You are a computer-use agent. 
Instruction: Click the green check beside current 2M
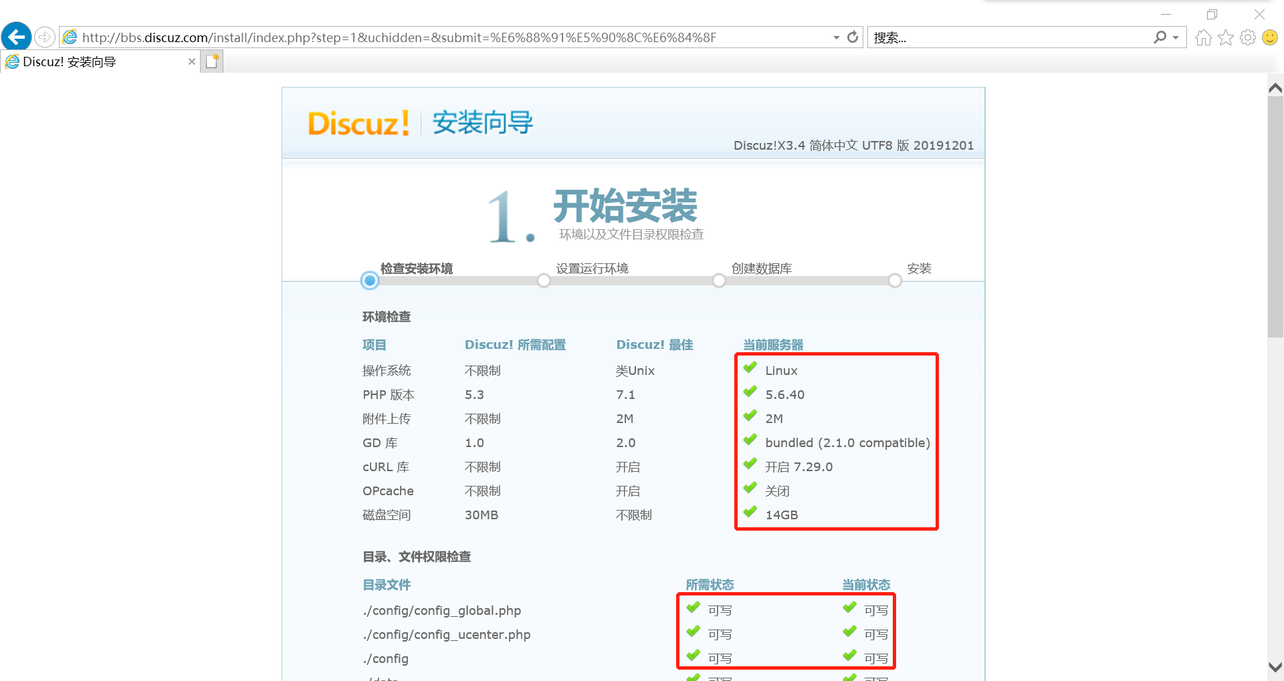point(750,416)
